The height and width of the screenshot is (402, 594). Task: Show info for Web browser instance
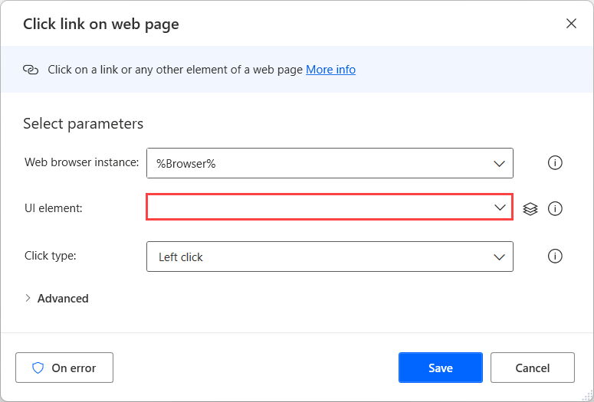click(556, 163)
